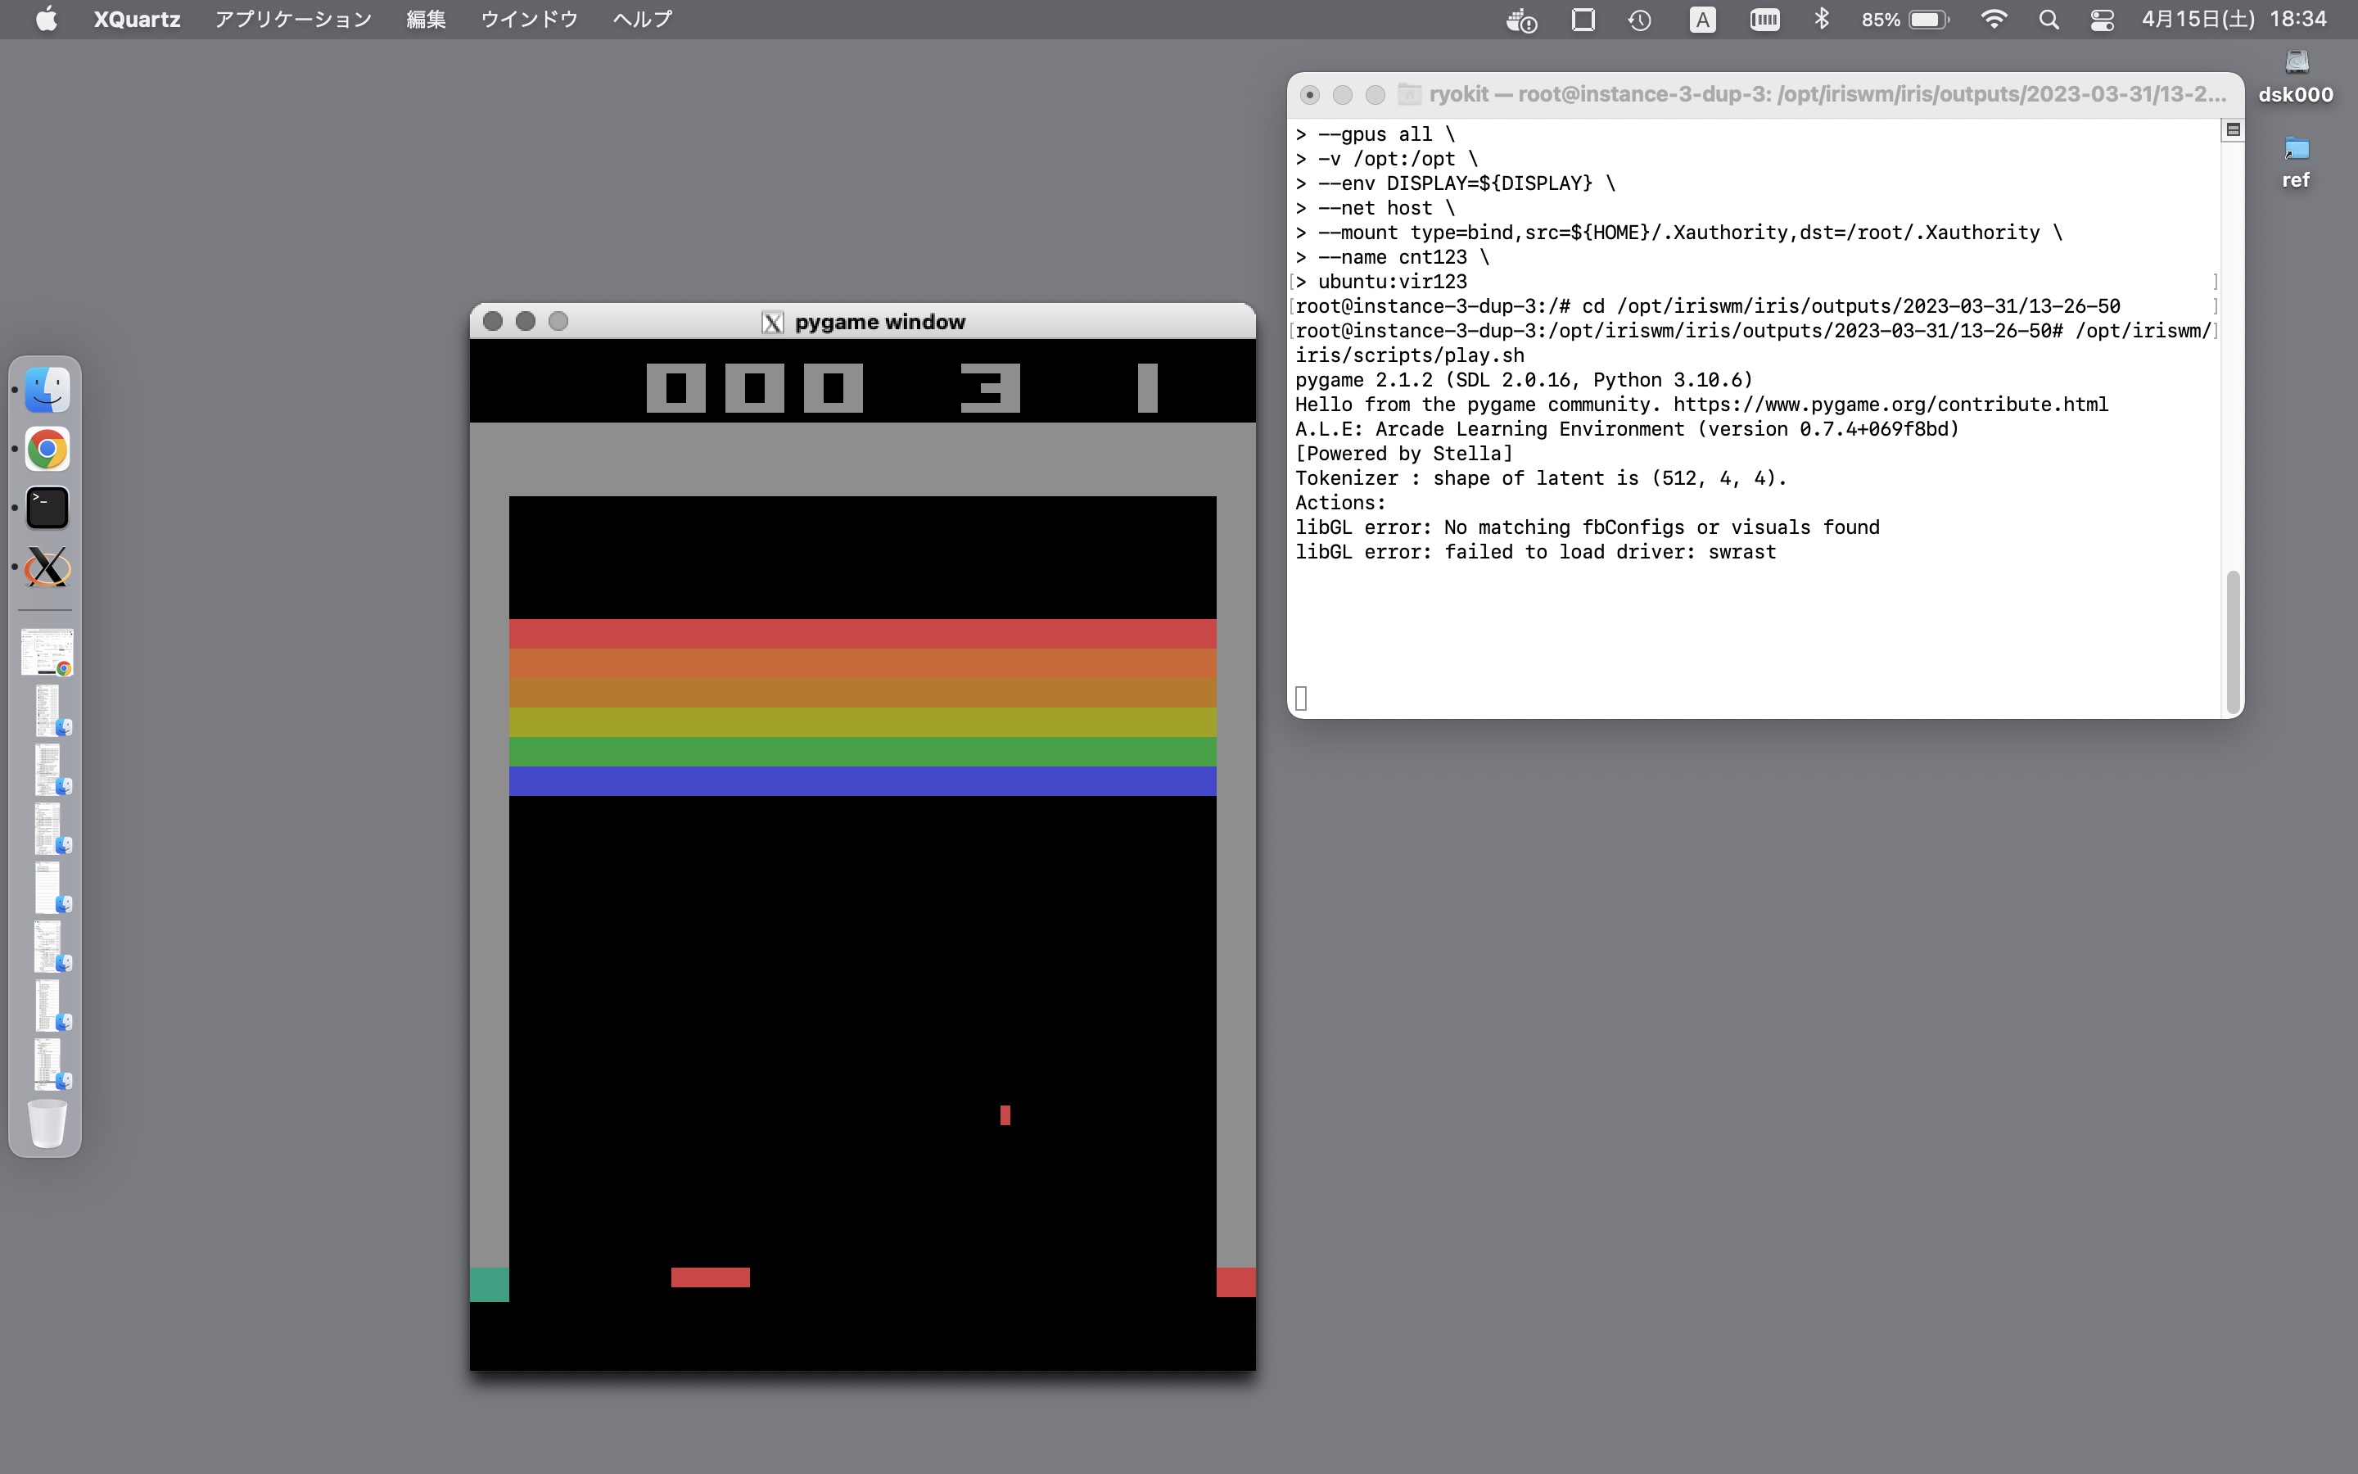2358x1474 pixels.
Task: Open the XQuartz application menu
Action: pyautogui.click(x=137, y=20)
